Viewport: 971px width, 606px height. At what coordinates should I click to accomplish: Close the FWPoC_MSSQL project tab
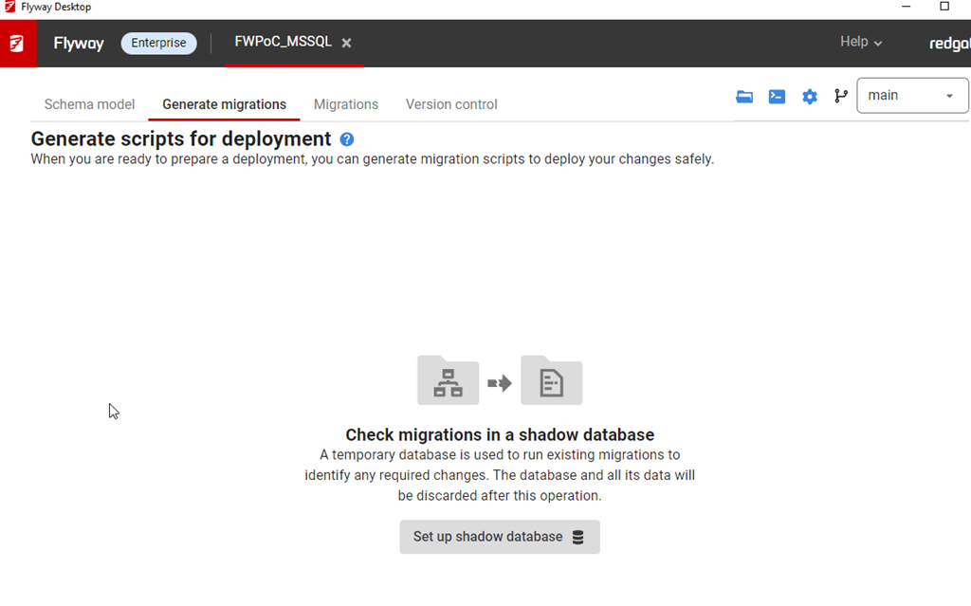point(346,44)
